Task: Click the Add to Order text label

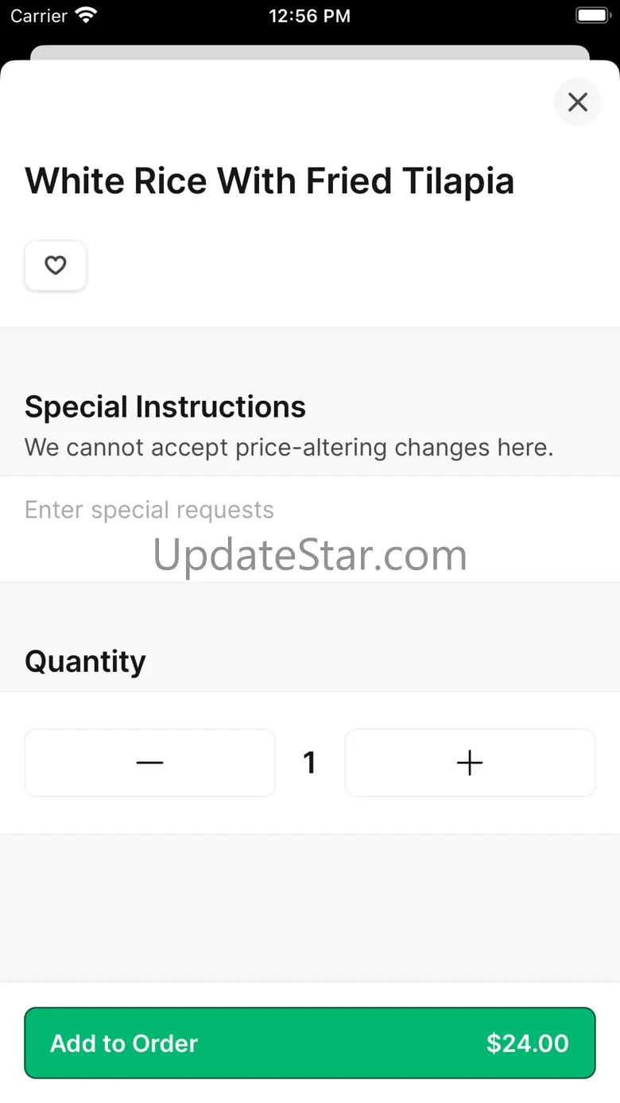Action: coord(124,1043)
